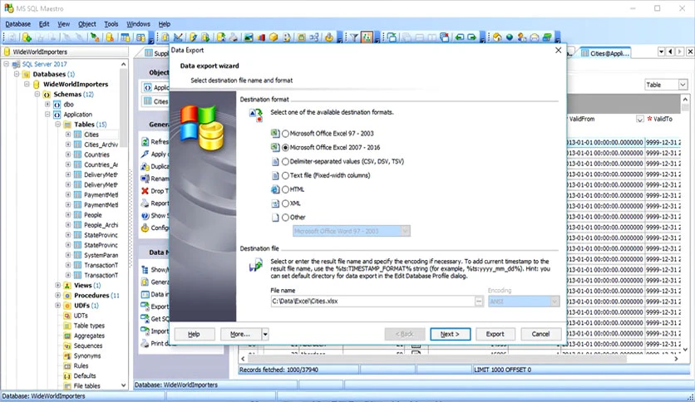
Task: Click the window with red X toolbar icon
Action: pos(444,37)
